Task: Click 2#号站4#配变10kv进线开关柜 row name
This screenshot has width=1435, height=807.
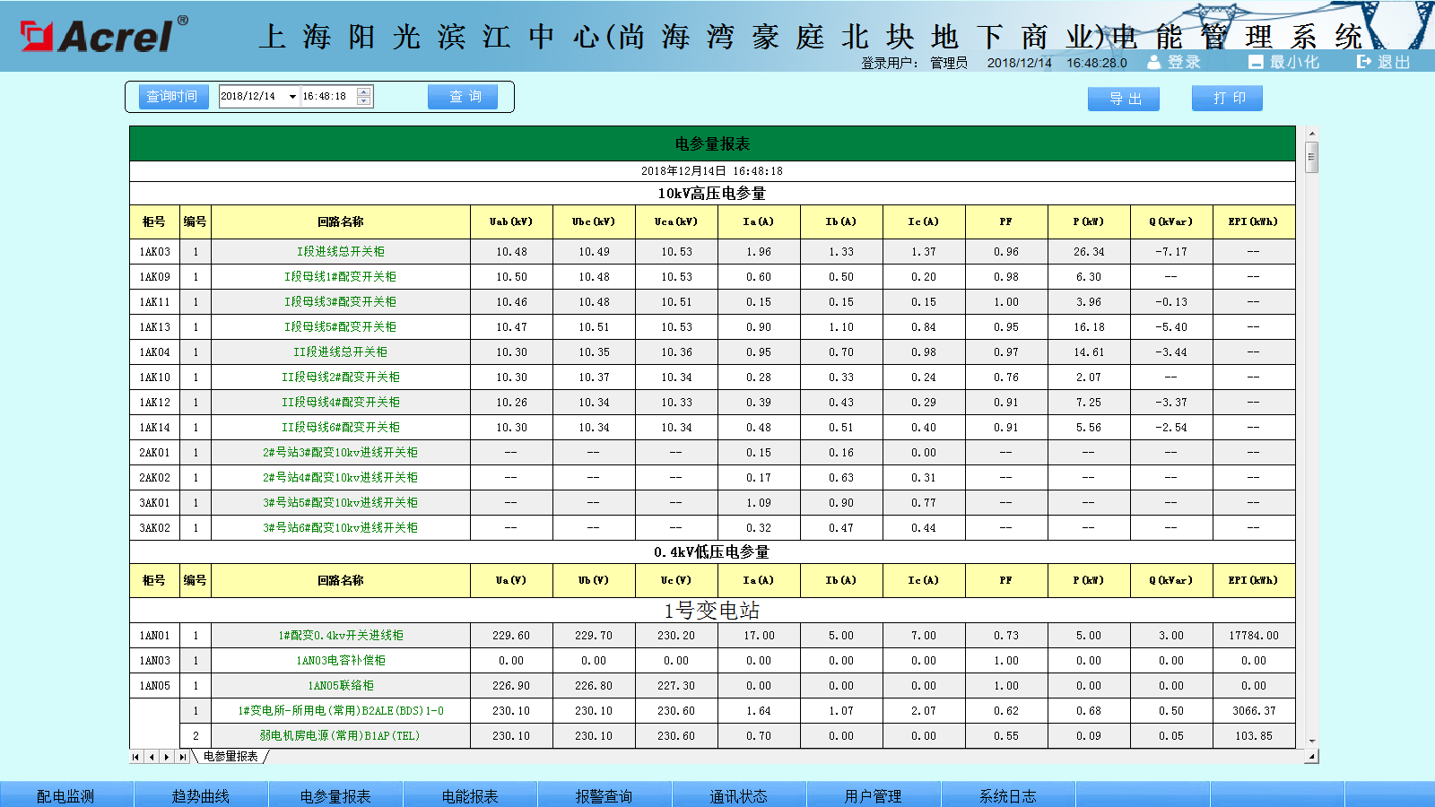Action: point(341,478)
